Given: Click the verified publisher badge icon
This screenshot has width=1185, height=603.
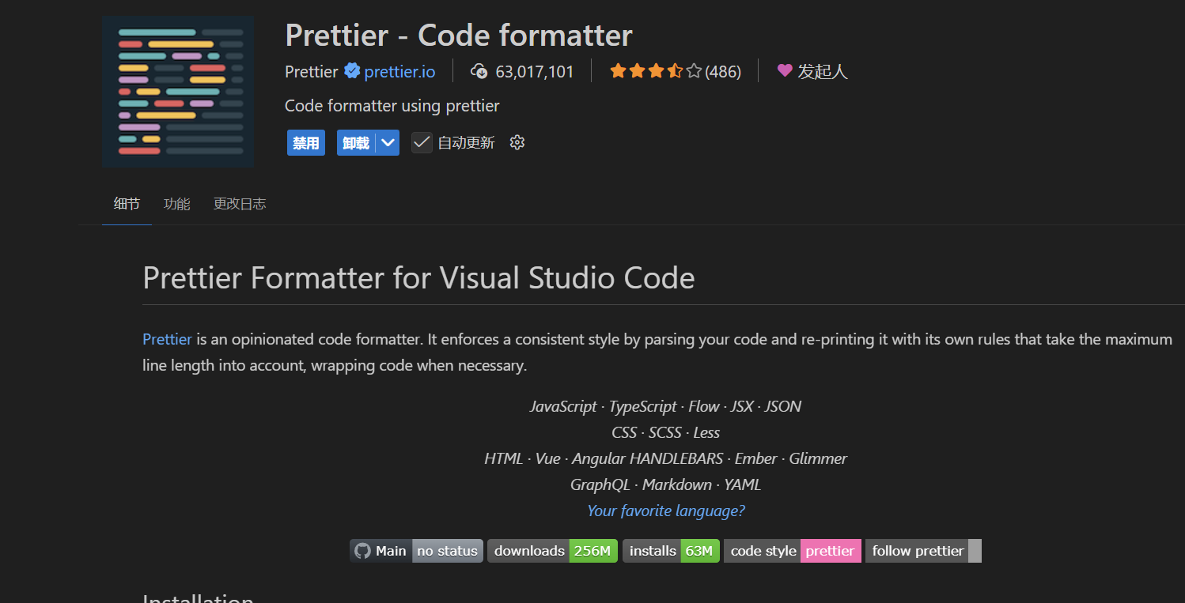Looking at the screenshot, I should pyautogui.click(x=352, y=71).
